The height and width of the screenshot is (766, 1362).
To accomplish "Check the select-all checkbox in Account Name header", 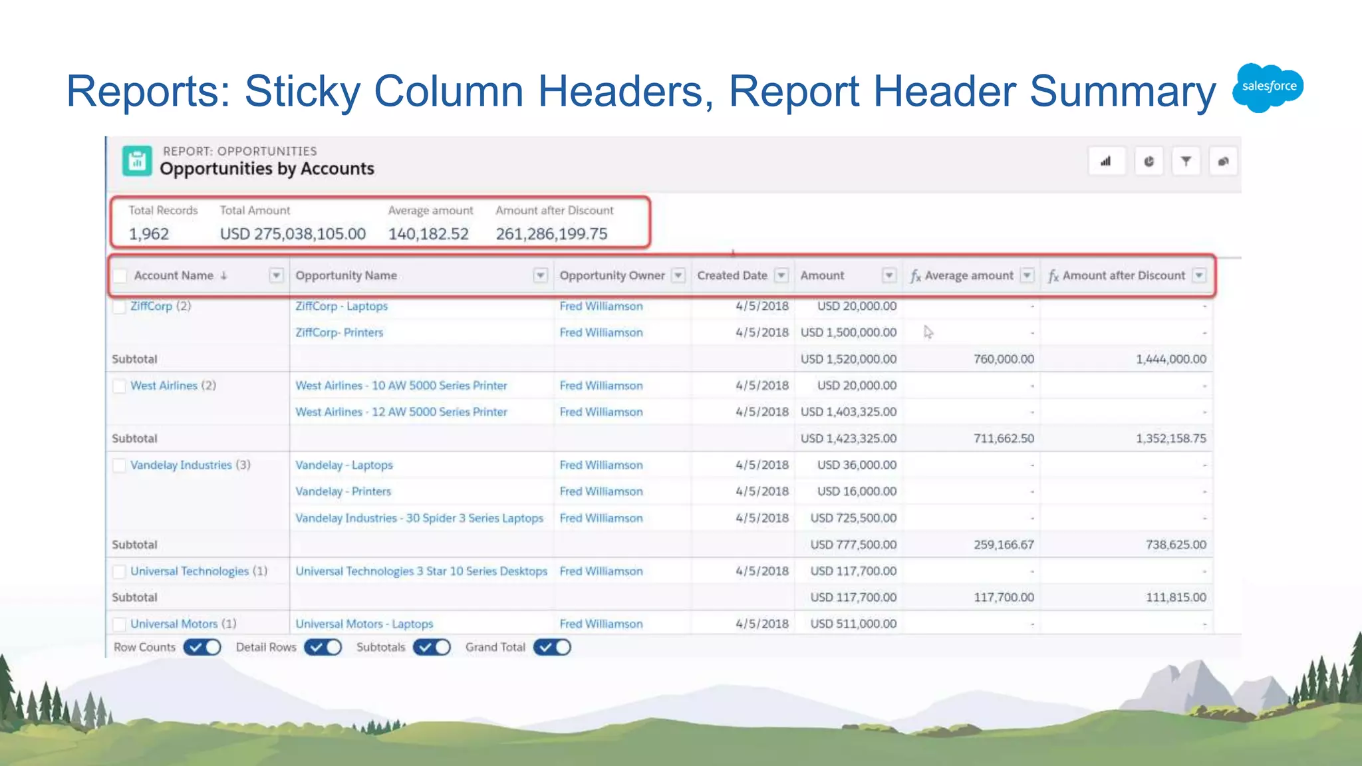I will [120, 276].
